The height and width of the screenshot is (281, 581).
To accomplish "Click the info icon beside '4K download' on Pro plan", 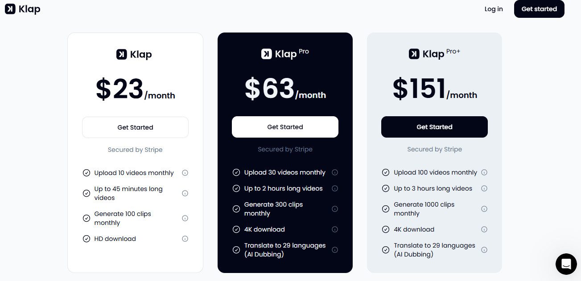I will [335, 229].
